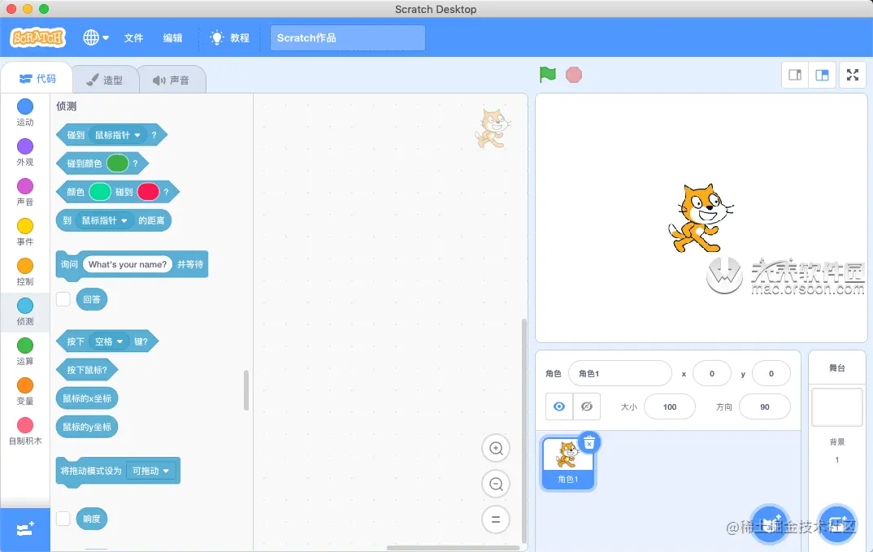Open 鼠标指针 dropdown in 的距离 block
This screenshot has height=552, width=873.
tap(105, 220)
